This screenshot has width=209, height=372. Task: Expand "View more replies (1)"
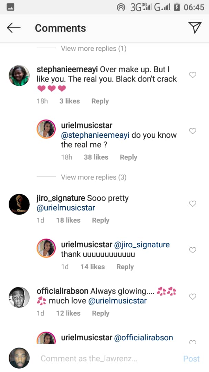click(94, 49)
